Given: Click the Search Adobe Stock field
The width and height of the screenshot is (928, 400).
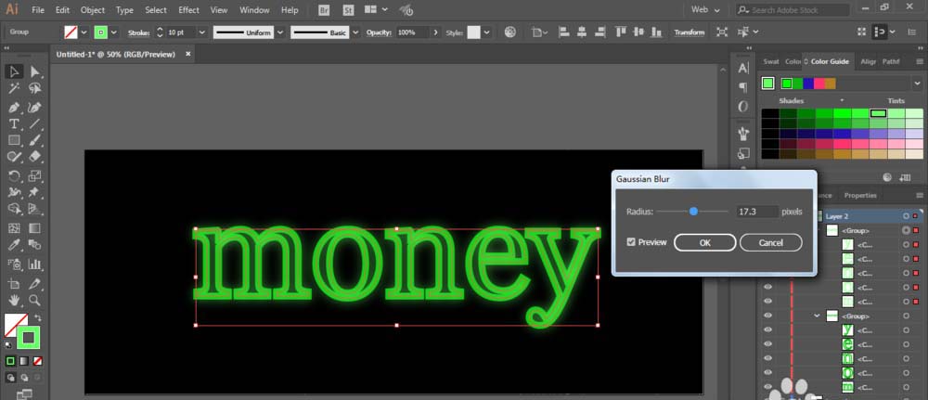Looking at the screenshot, I should point(793,10).
